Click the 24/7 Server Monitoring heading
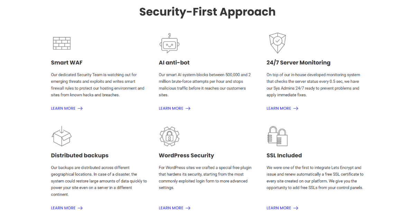Screen dimensions: 415x218 click(298, 63)
